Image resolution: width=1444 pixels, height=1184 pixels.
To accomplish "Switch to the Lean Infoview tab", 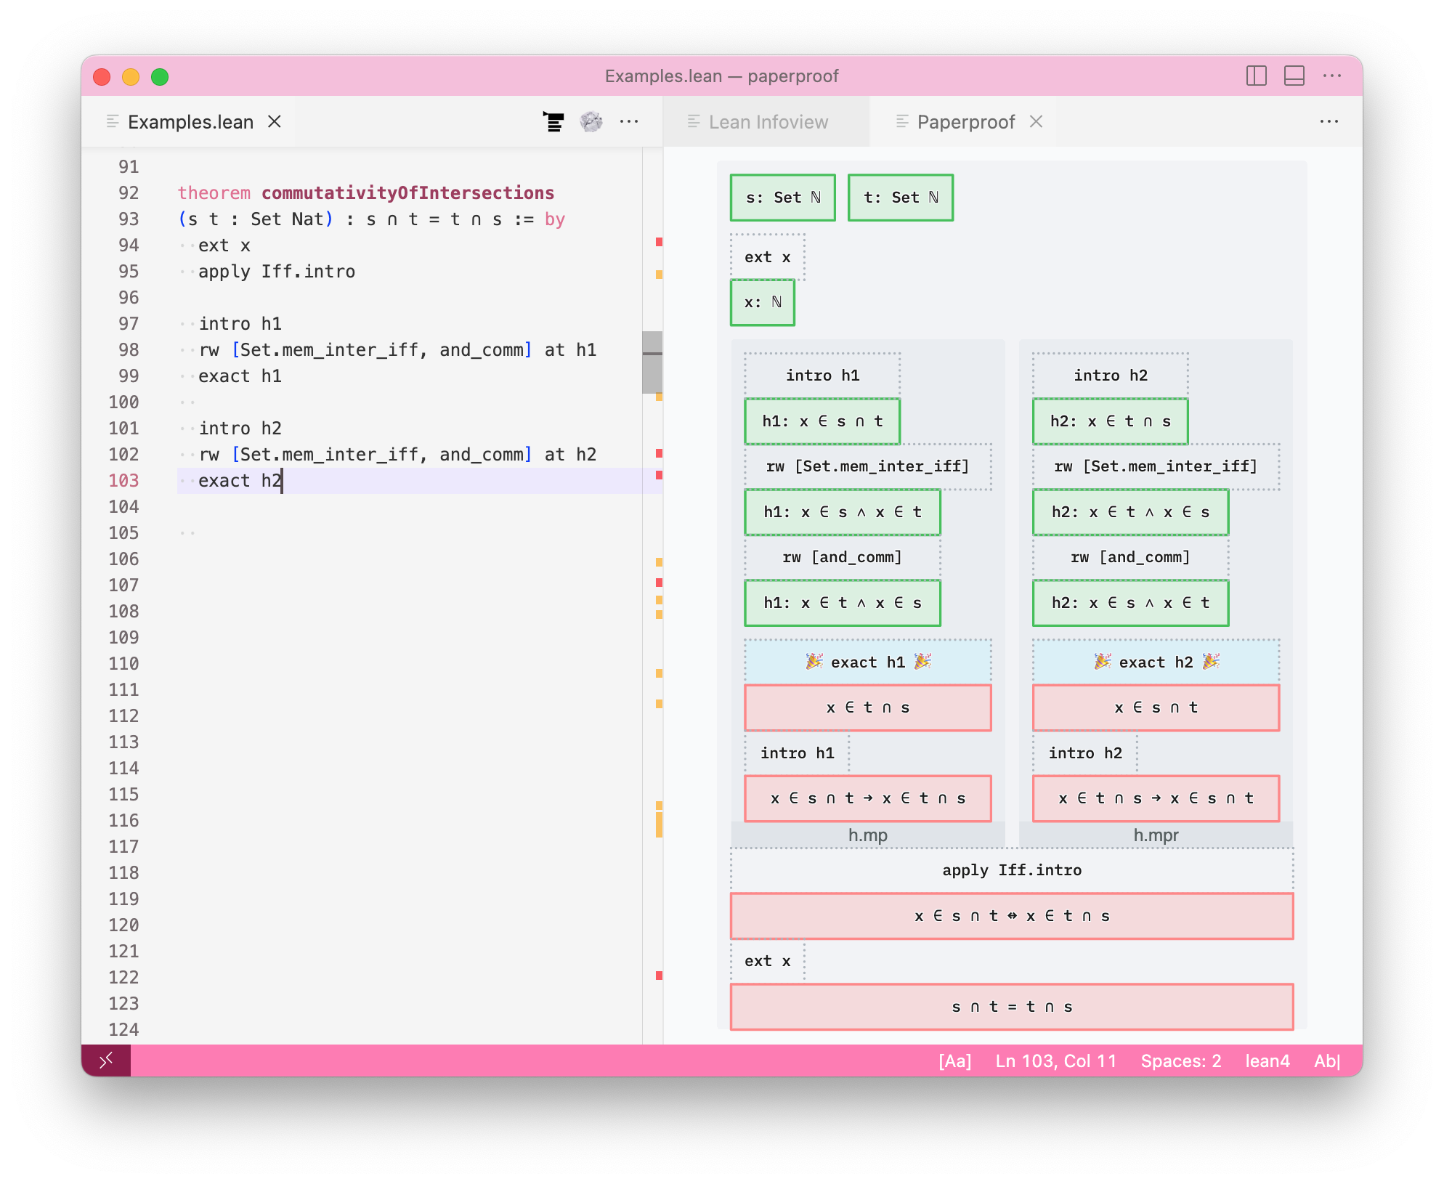I will (x=767, y=122).
